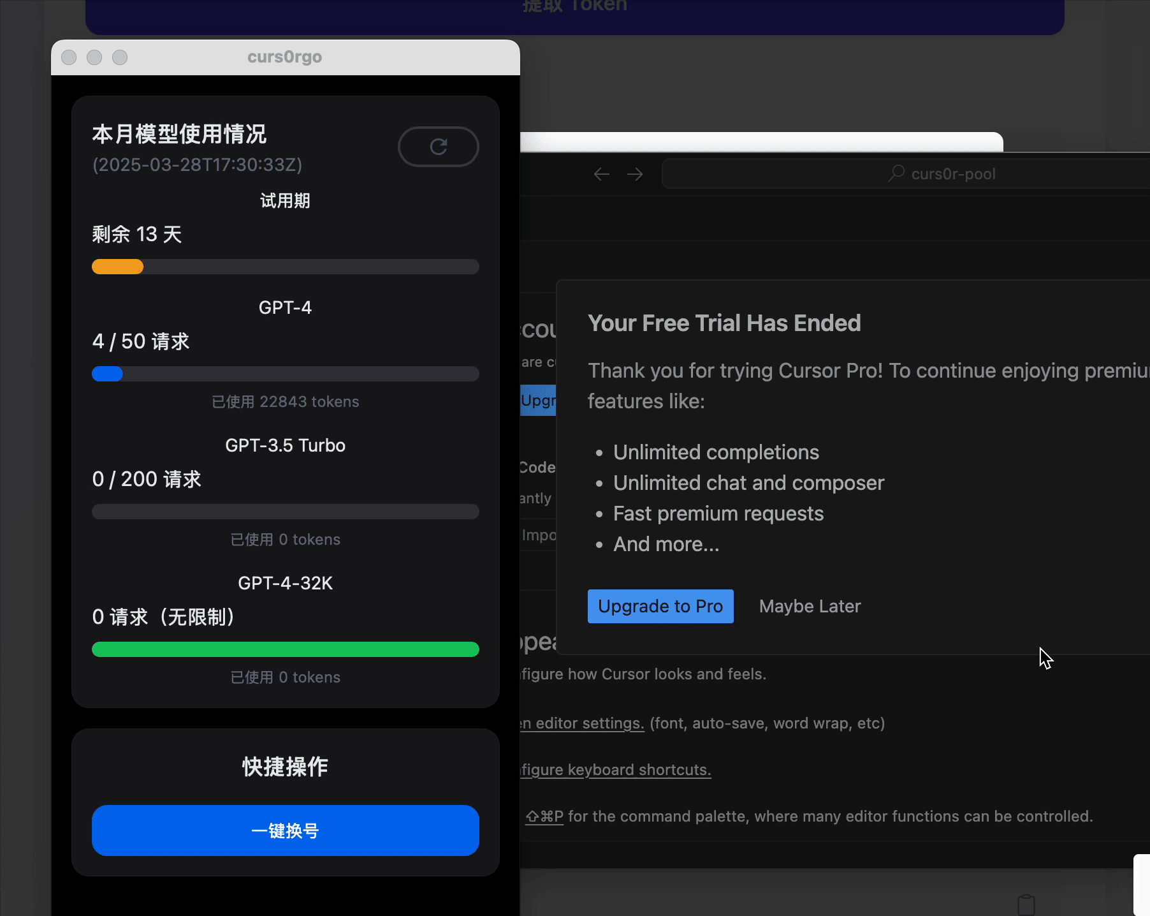Click 'Unlimited chat and composer' bullet
Viewport: 1150px width, 916px height.
click(x=749, y=483)
